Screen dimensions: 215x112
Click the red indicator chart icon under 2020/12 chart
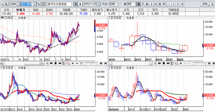click(x=68, y=63)
